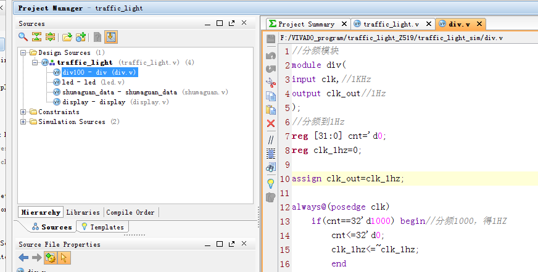538x272 pixels.
Task: Maximize the Source File Properties panel
Action: 220,244
